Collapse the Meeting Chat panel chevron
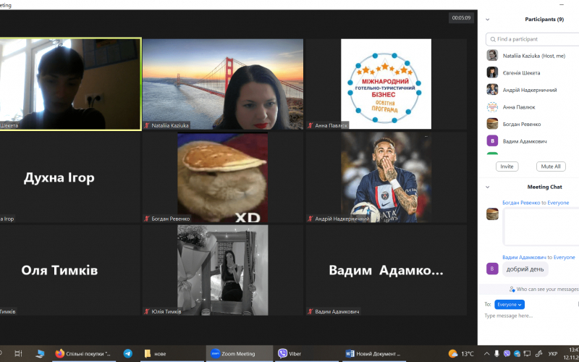 (x=487, y=188)
